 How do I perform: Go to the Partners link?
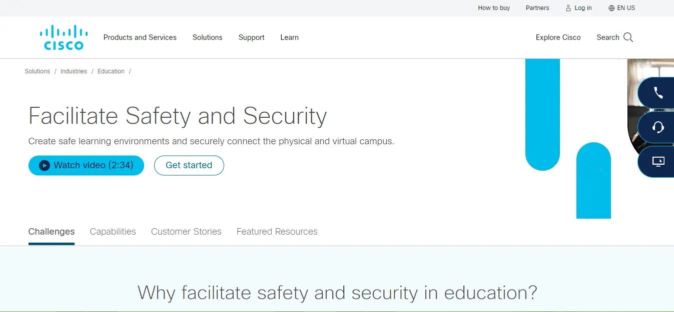(537, 8)
